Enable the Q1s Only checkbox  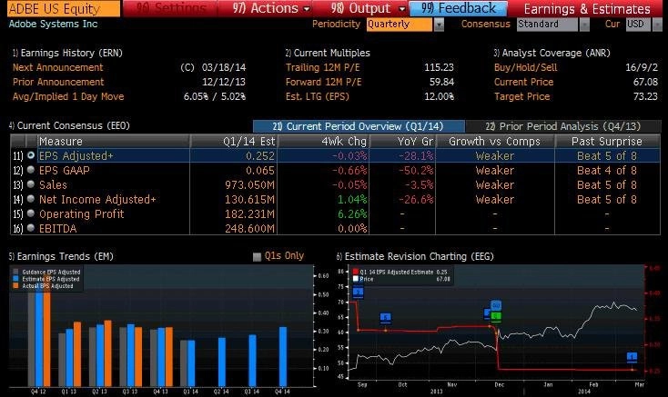pos(257,257)
